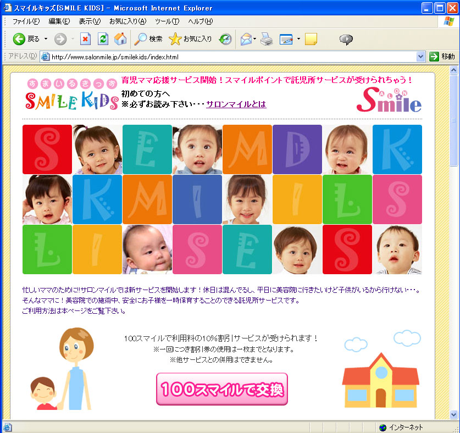
Task: Click the top-row orange M tile
Action: pyautogui.click(x=247, y=149)
